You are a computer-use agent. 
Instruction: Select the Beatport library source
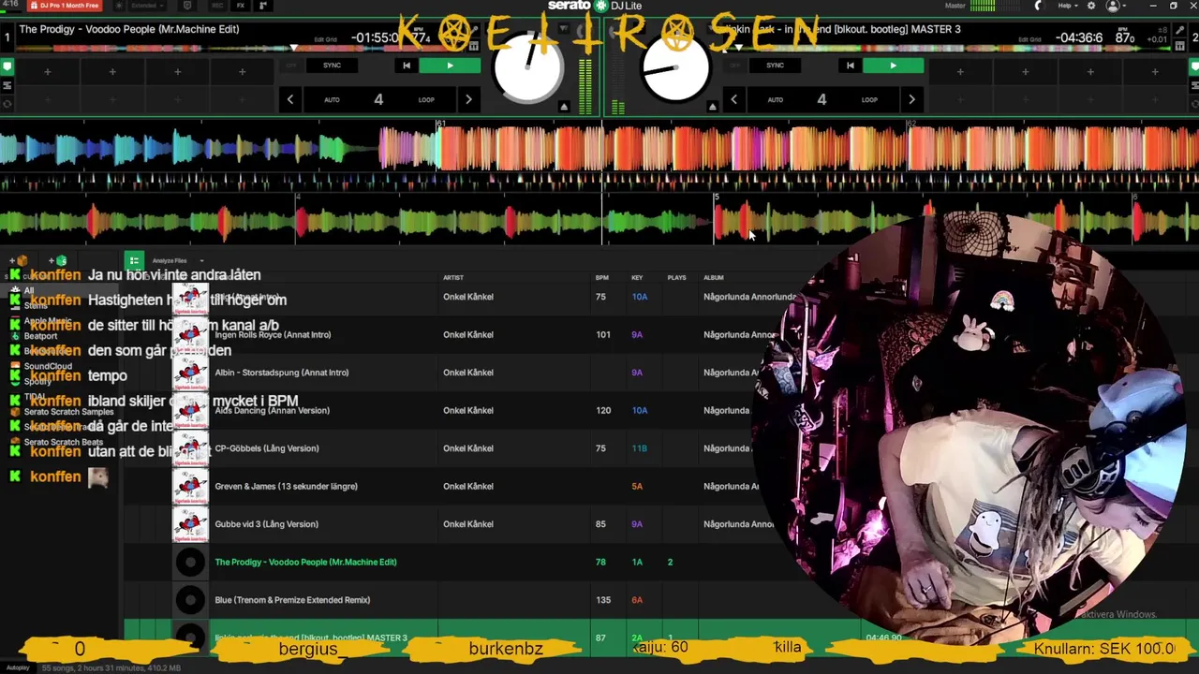40,335
